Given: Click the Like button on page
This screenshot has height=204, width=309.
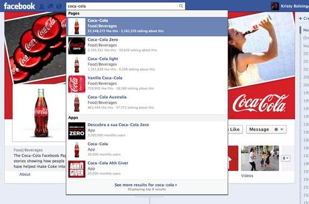Looking at the screenshot, I should (235, 129).
